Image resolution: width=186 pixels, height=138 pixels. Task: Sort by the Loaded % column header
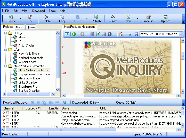31,108
